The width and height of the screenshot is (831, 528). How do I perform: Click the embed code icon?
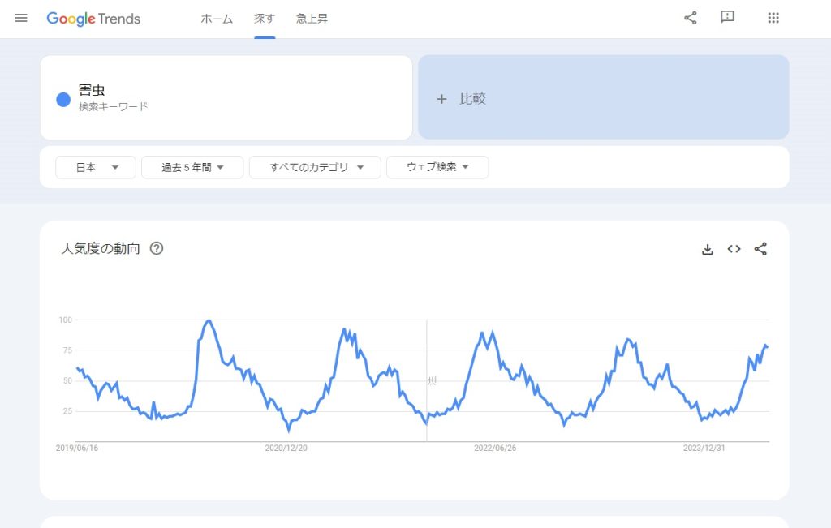point(734,249)
